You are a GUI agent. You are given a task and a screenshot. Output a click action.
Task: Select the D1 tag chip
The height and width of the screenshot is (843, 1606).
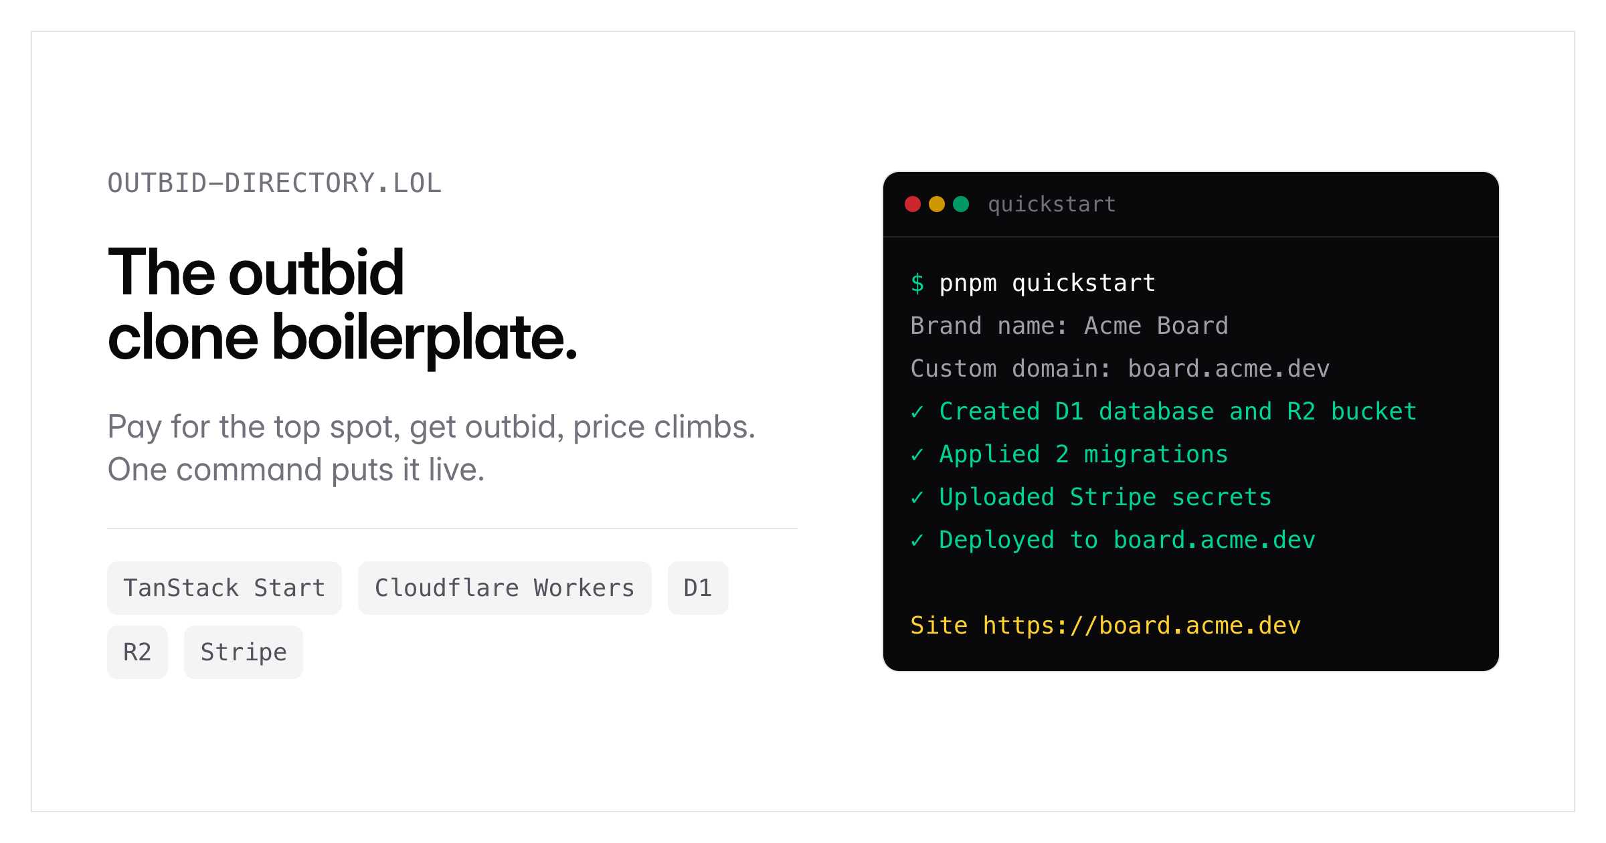(698, 588)
